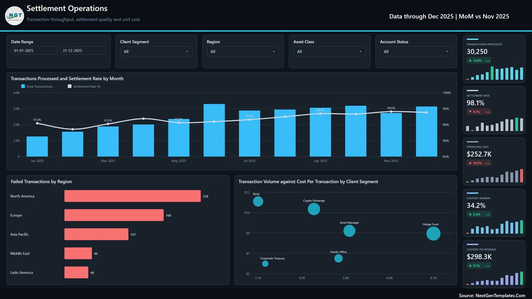
Task: Click the Mar 2025 transactions bar
Action: pyautogui.click(x=108, y=142)
